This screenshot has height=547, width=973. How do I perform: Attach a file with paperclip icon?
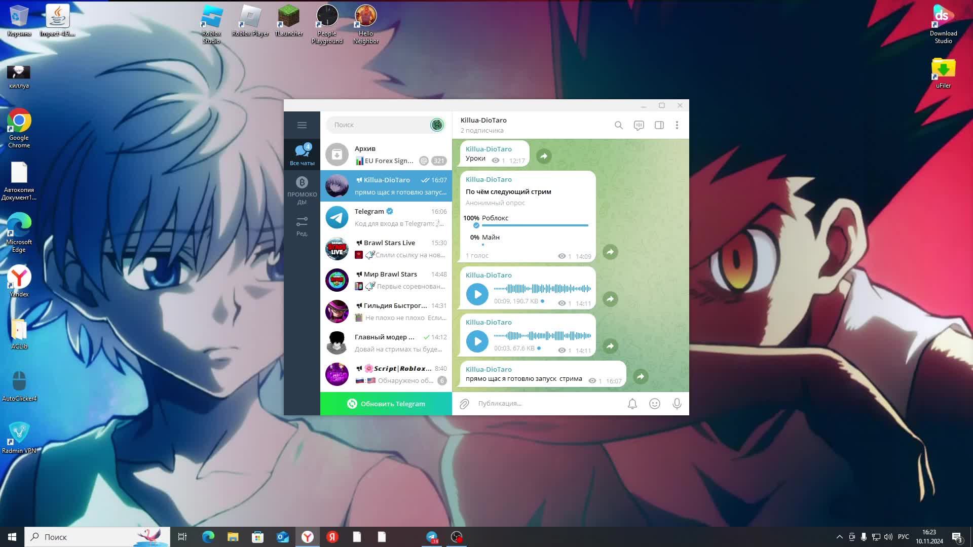(464, 404)
